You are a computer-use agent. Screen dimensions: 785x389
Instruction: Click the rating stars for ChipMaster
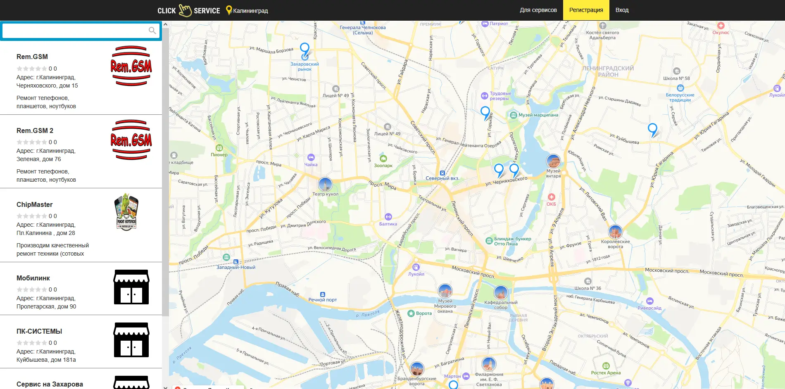pos(32,216)
